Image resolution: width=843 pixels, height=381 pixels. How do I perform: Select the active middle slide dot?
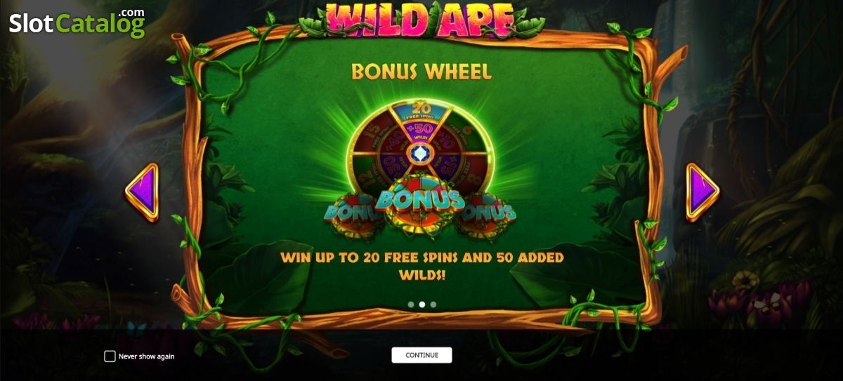[x=422, y=305]
